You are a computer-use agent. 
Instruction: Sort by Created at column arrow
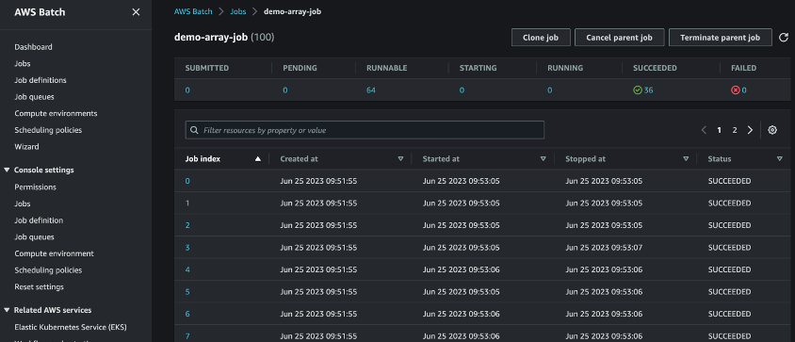coord(400,159)
